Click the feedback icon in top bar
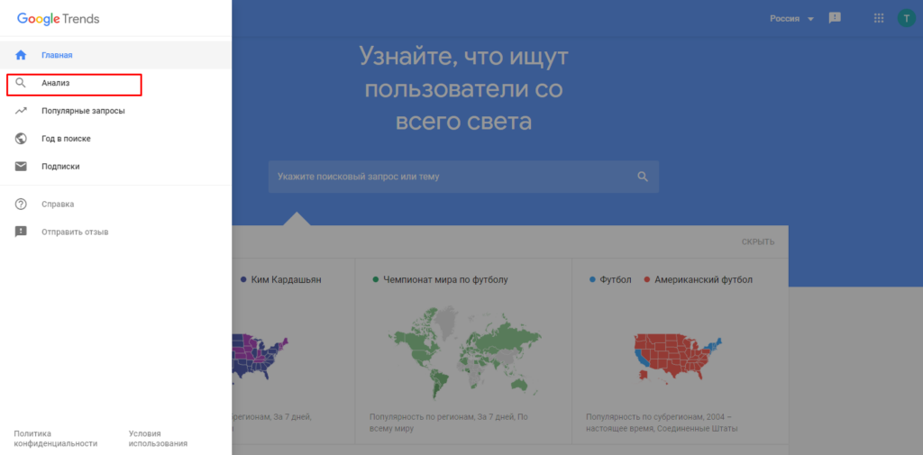Screen dimensions: 923x455 [835, 18]
